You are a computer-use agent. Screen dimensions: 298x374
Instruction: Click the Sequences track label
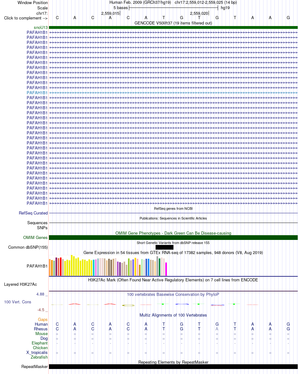[37, 223]
